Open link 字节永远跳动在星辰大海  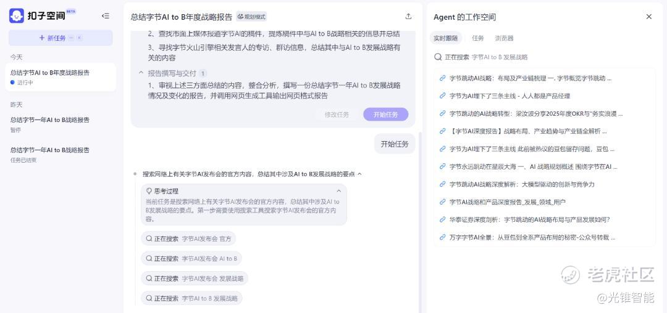point(534,167)
